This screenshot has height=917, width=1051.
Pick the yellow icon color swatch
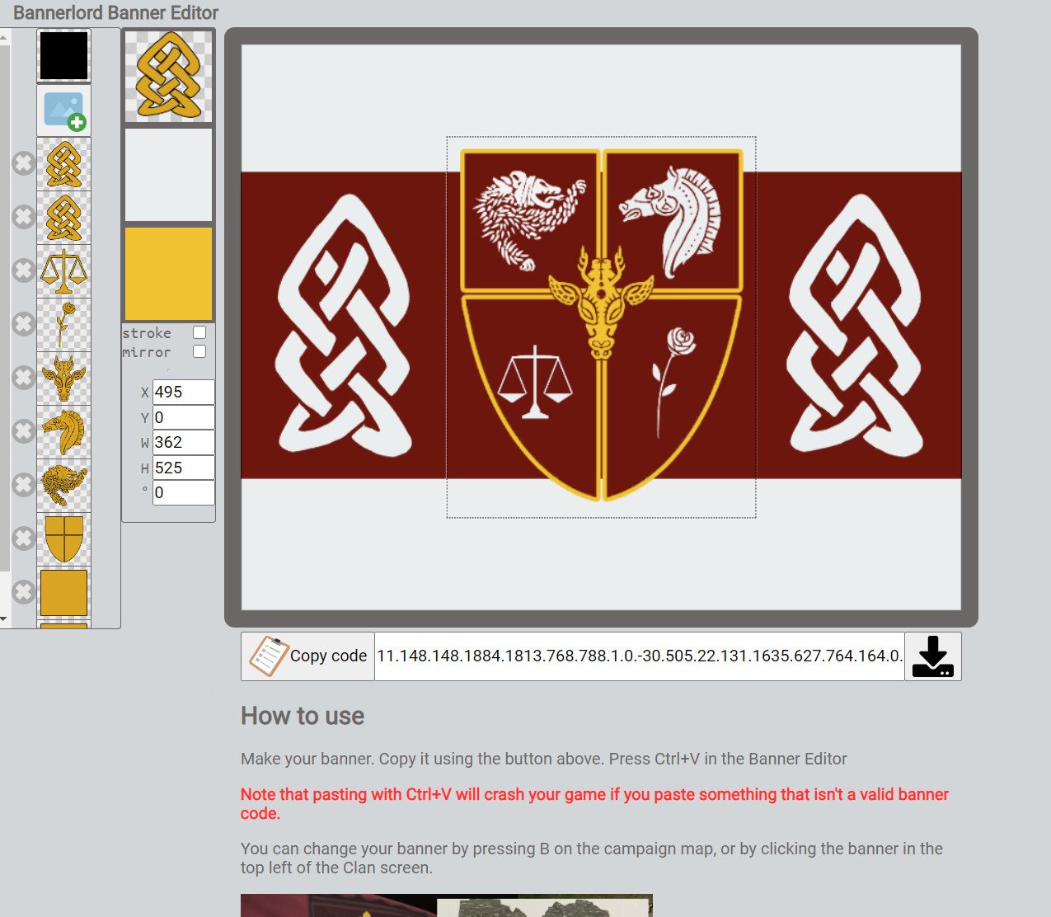(x=168, y=274)
